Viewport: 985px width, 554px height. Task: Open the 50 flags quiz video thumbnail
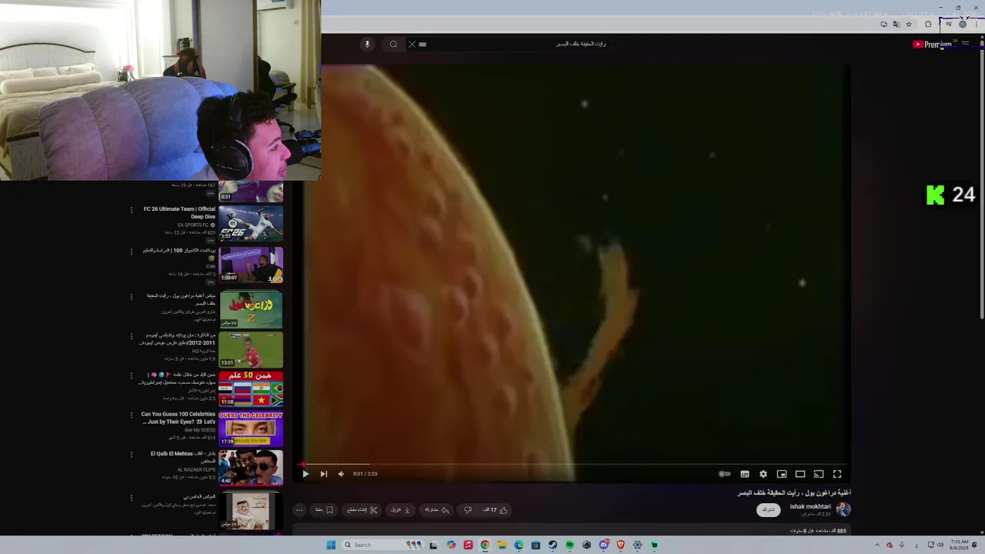(x=251, y=389)
